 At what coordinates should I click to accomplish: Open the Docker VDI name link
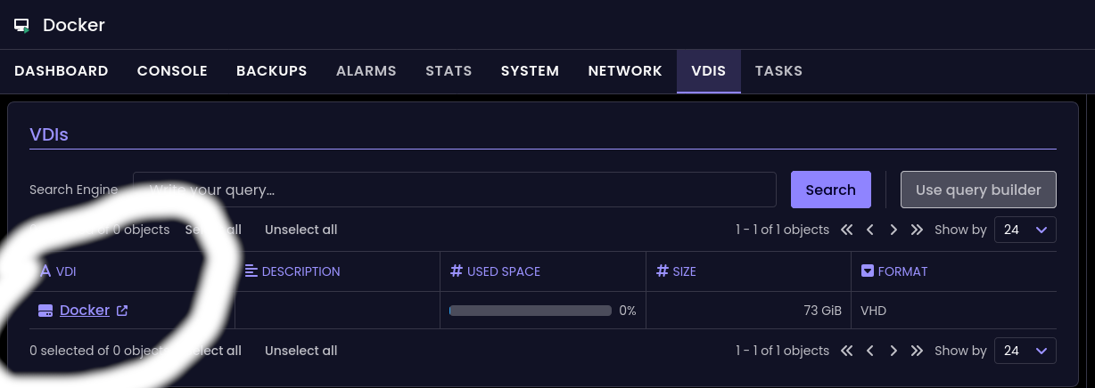(85, 311)
